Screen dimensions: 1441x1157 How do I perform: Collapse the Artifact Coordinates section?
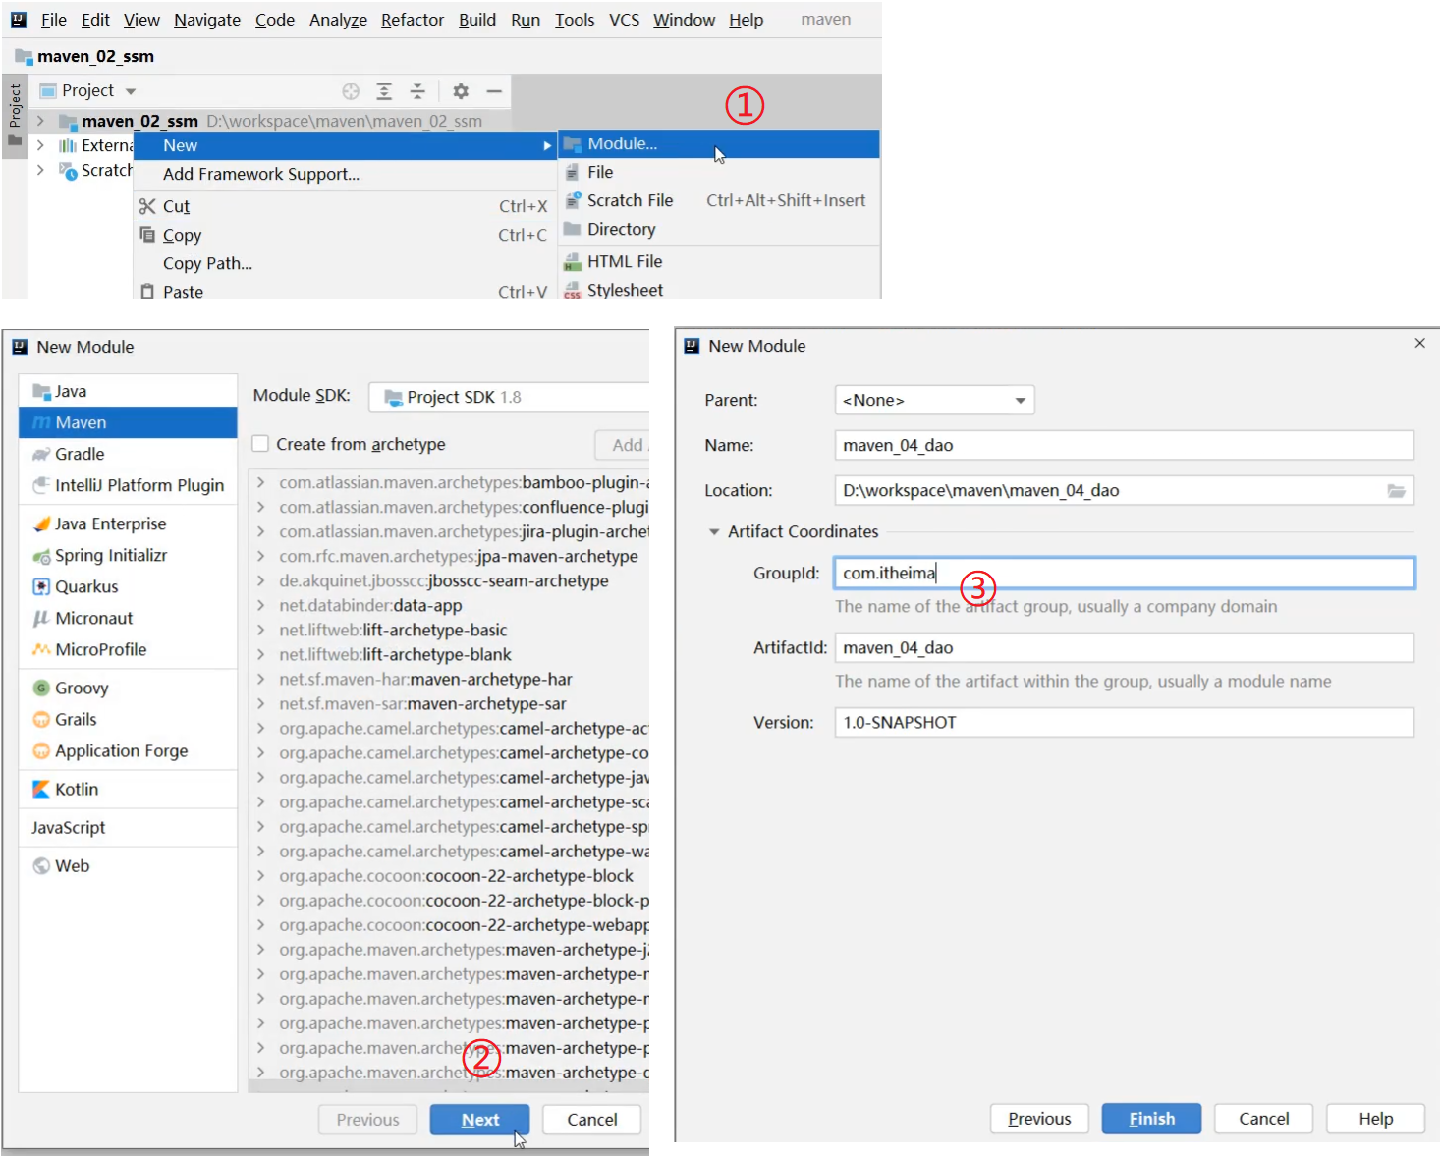click(x=714, y=531)
